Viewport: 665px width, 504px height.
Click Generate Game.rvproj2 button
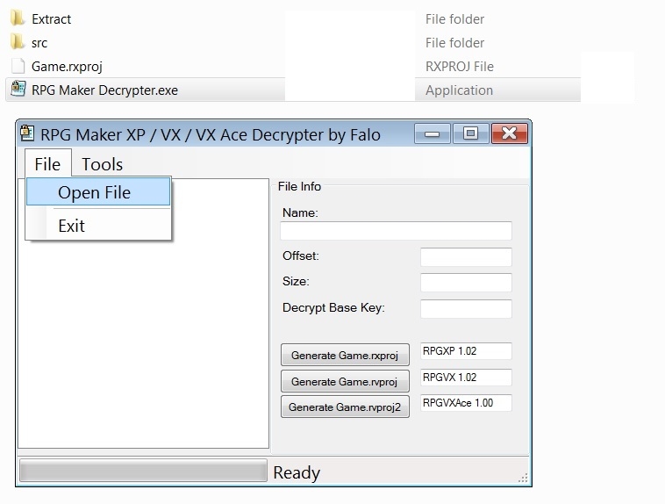tap(345, 407)
